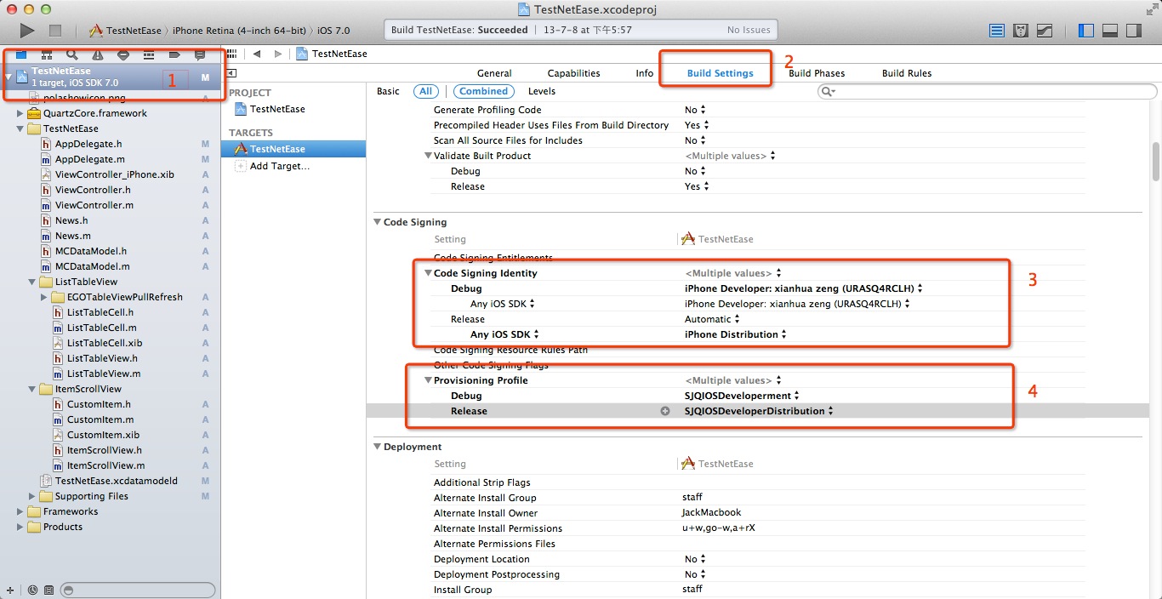
Task: Open the Test navigator icon
Action: pos(123,54)
